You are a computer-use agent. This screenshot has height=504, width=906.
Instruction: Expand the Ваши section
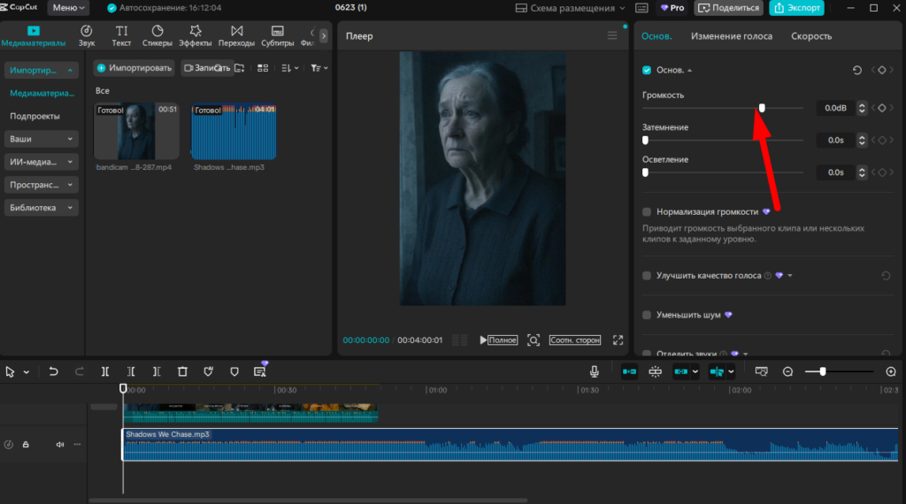pyautogui.click(x=41, y=139)
